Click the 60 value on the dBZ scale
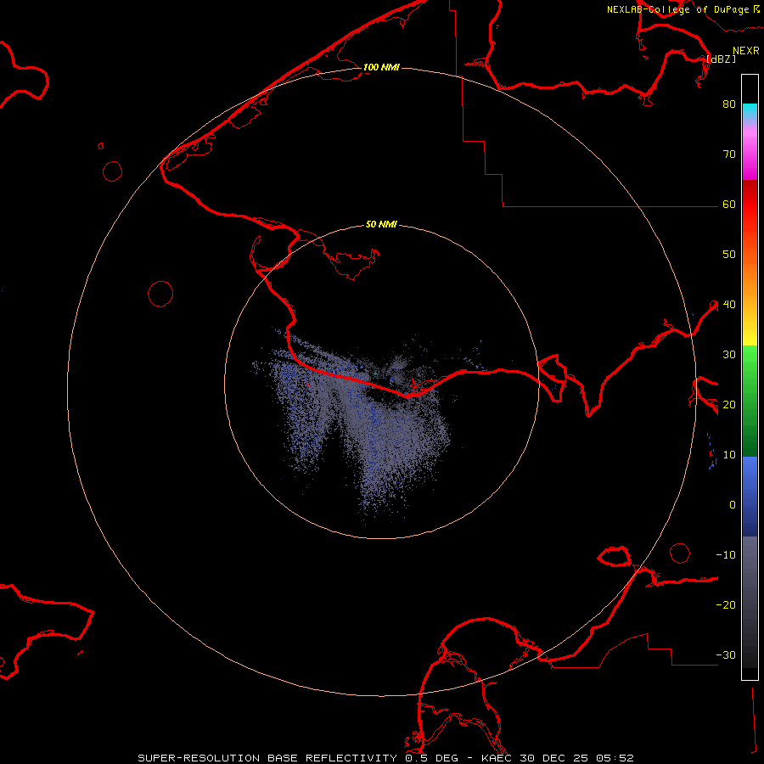This screenshot has height=764, width=764. [729, 205]
